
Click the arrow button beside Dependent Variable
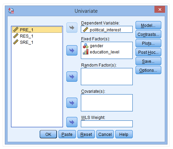(72, 28)
